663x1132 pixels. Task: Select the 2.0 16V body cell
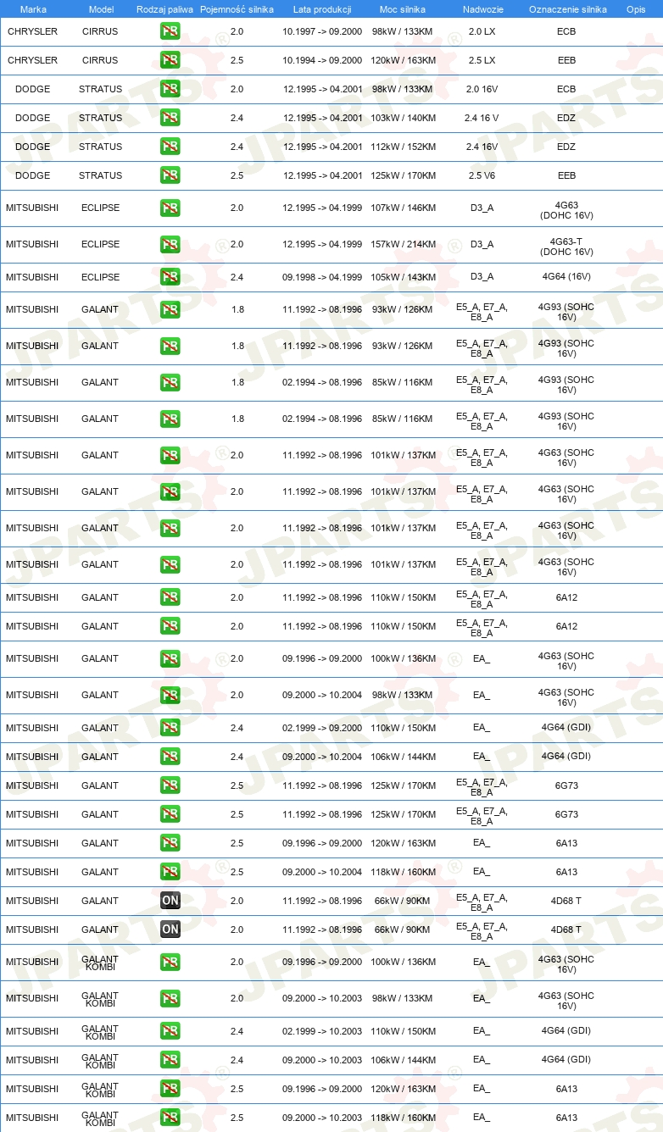(x=482, y=89)
